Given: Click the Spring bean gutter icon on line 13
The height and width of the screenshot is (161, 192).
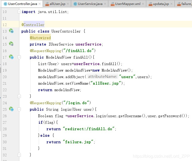Looking at the screenshot, I should (11, 31).
